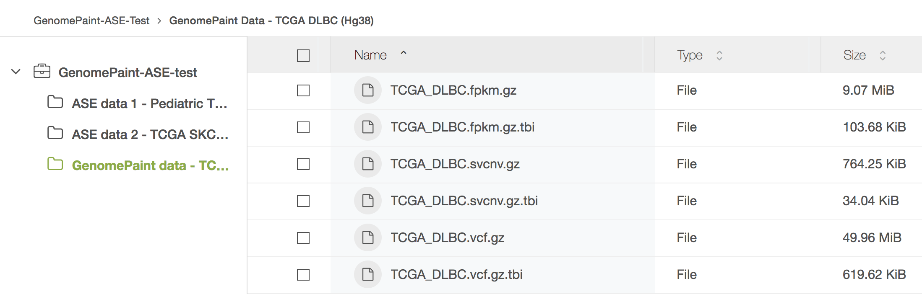Check the box for TCGA_DLBC.svcnv.gz.tbi

303,201
